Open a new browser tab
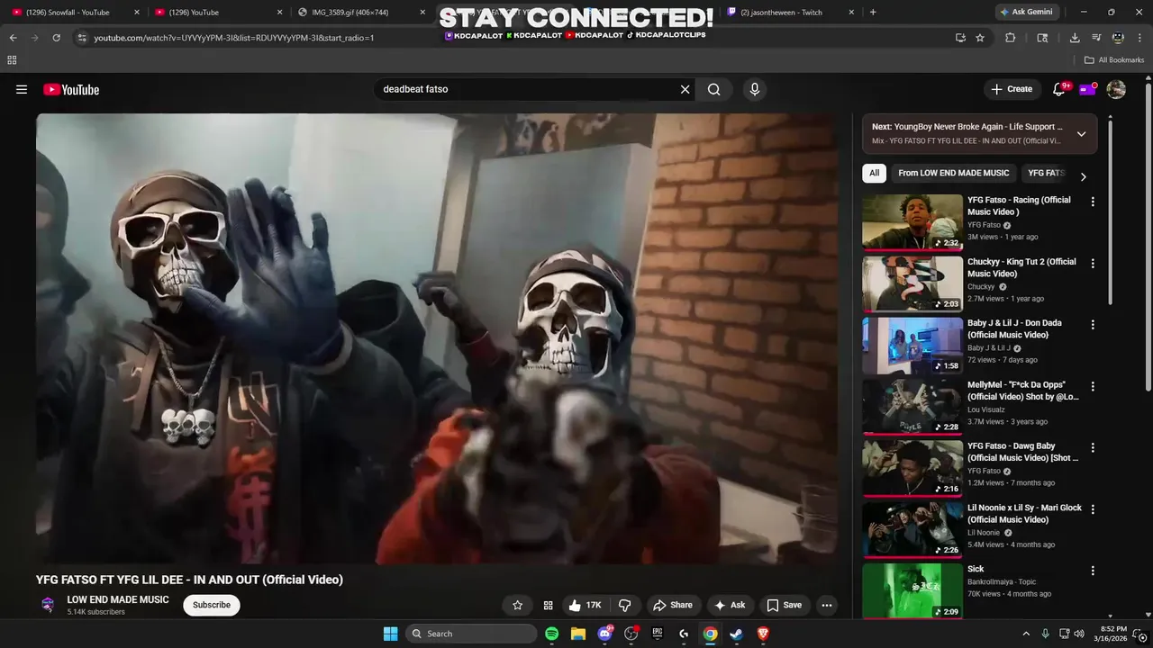 pyautogui.click(x=873, y=13)
